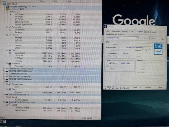Click the Close button in CPU-Z
The image size is (169, 127).
click(x=160, y=87)
